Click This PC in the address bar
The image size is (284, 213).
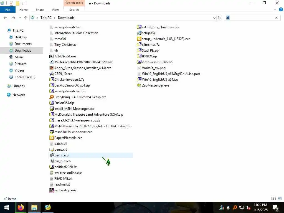[46, 18]
